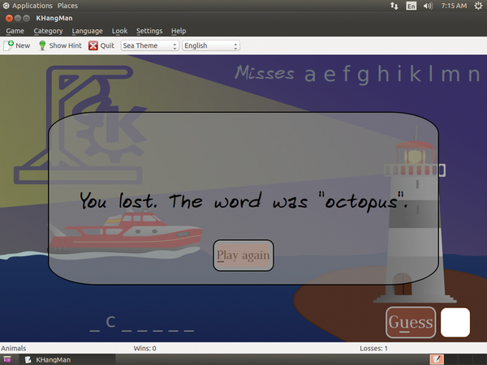Click the 7:15 AM clock
487x365 pixels.
[454, 6]
